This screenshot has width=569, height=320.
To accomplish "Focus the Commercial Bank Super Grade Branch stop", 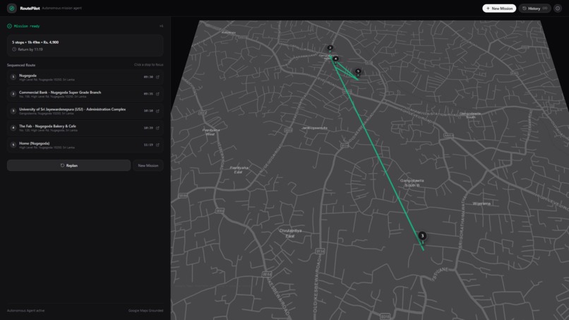I will 85,94.
